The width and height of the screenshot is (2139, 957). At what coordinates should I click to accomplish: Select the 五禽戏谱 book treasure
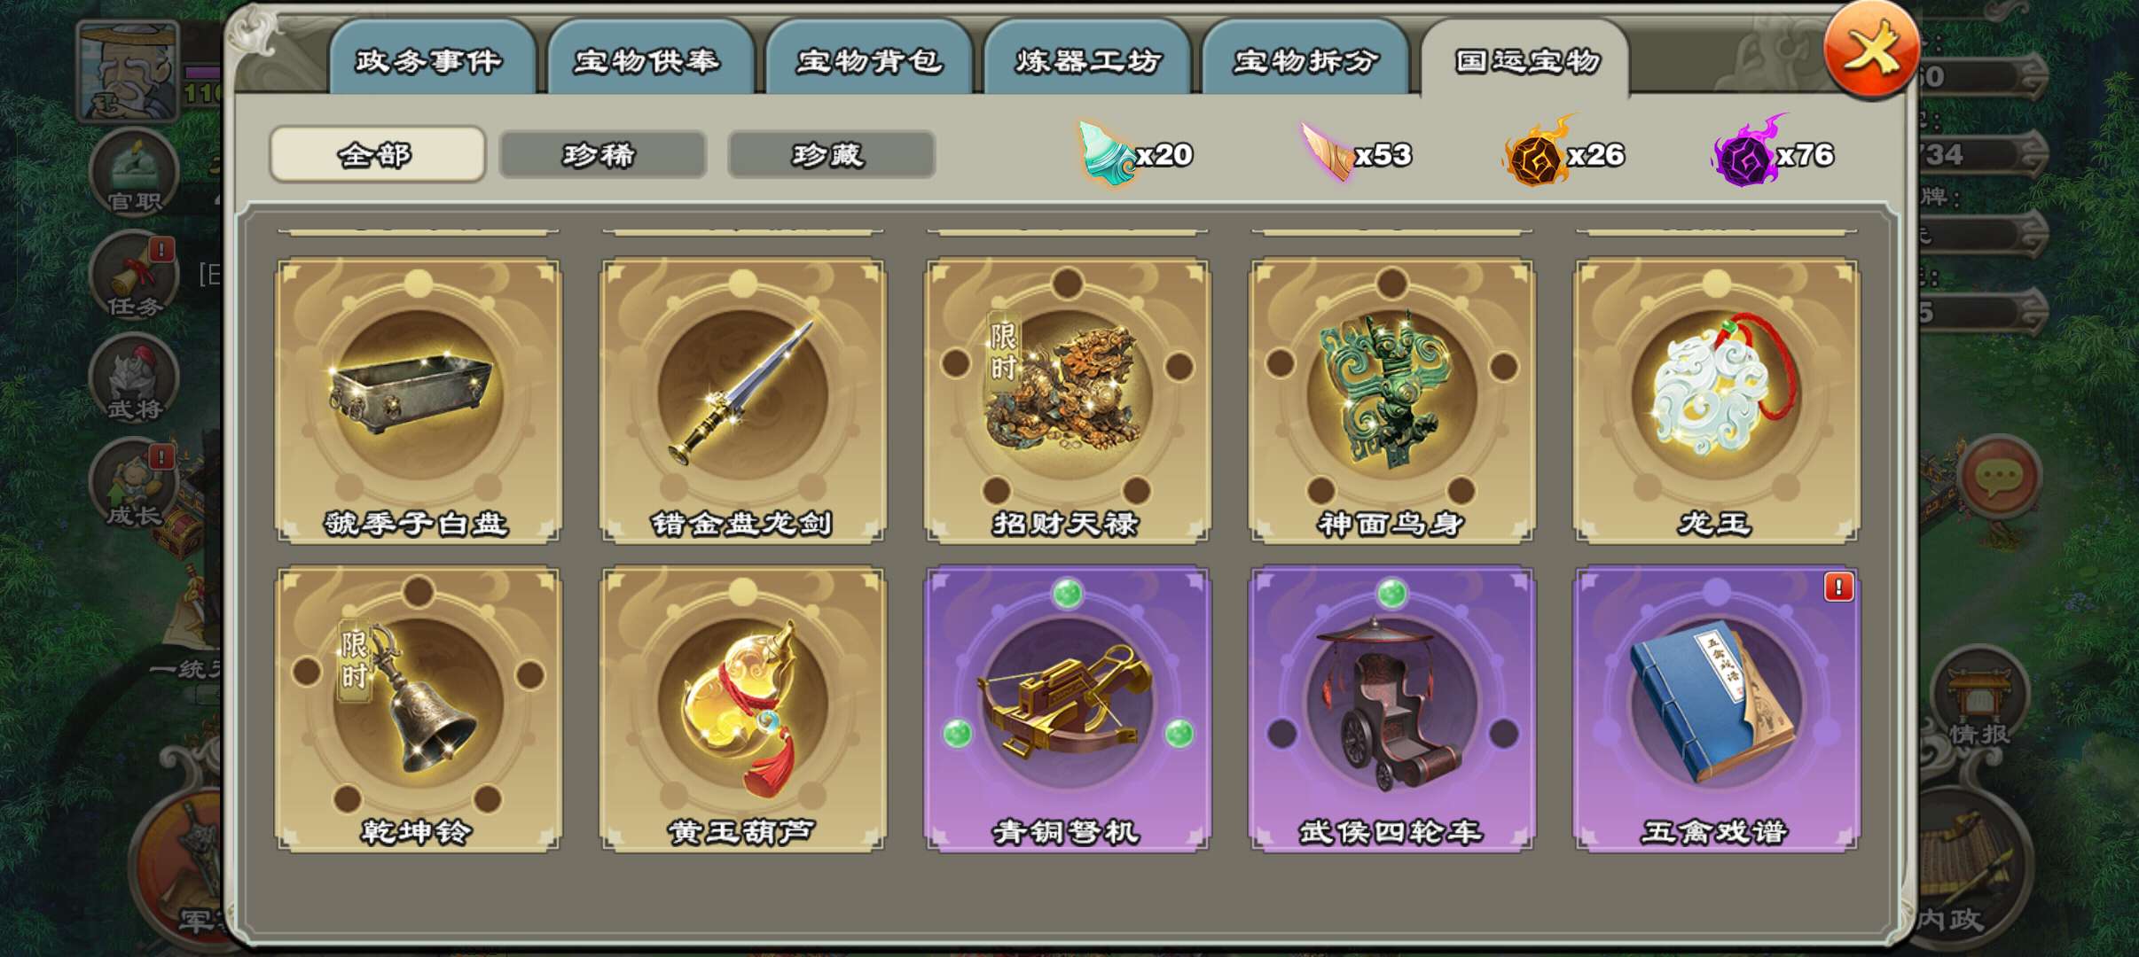point(1716,710)
